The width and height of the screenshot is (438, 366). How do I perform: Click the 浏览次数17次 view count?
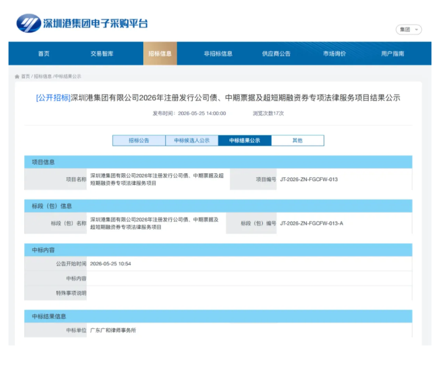coord(268,113)
